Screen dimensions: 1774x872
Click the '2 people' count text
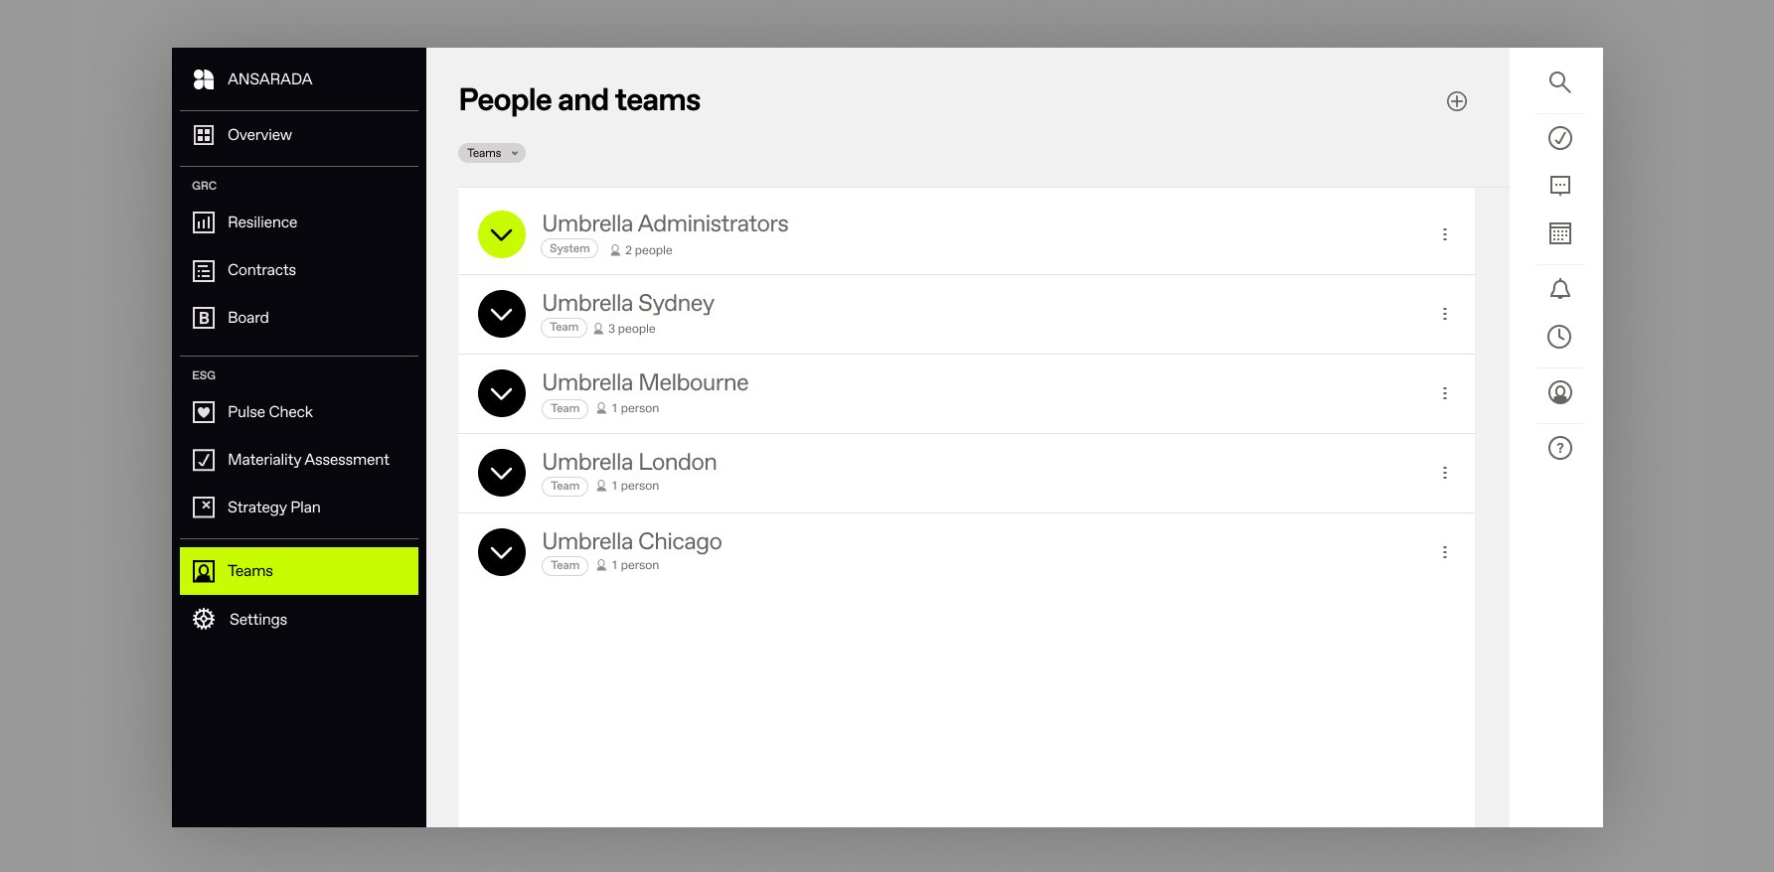[x=648, y=250]
